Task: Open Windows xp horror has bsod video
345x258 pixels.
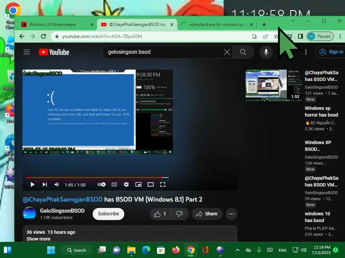Action: pos(321,112)
